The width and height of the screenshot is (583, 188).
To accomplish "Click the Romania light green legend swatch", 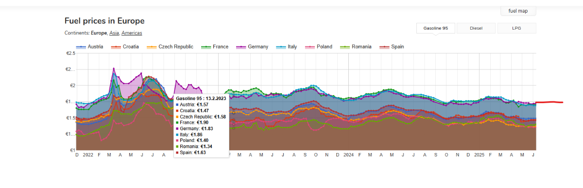I will click(345, 47).
